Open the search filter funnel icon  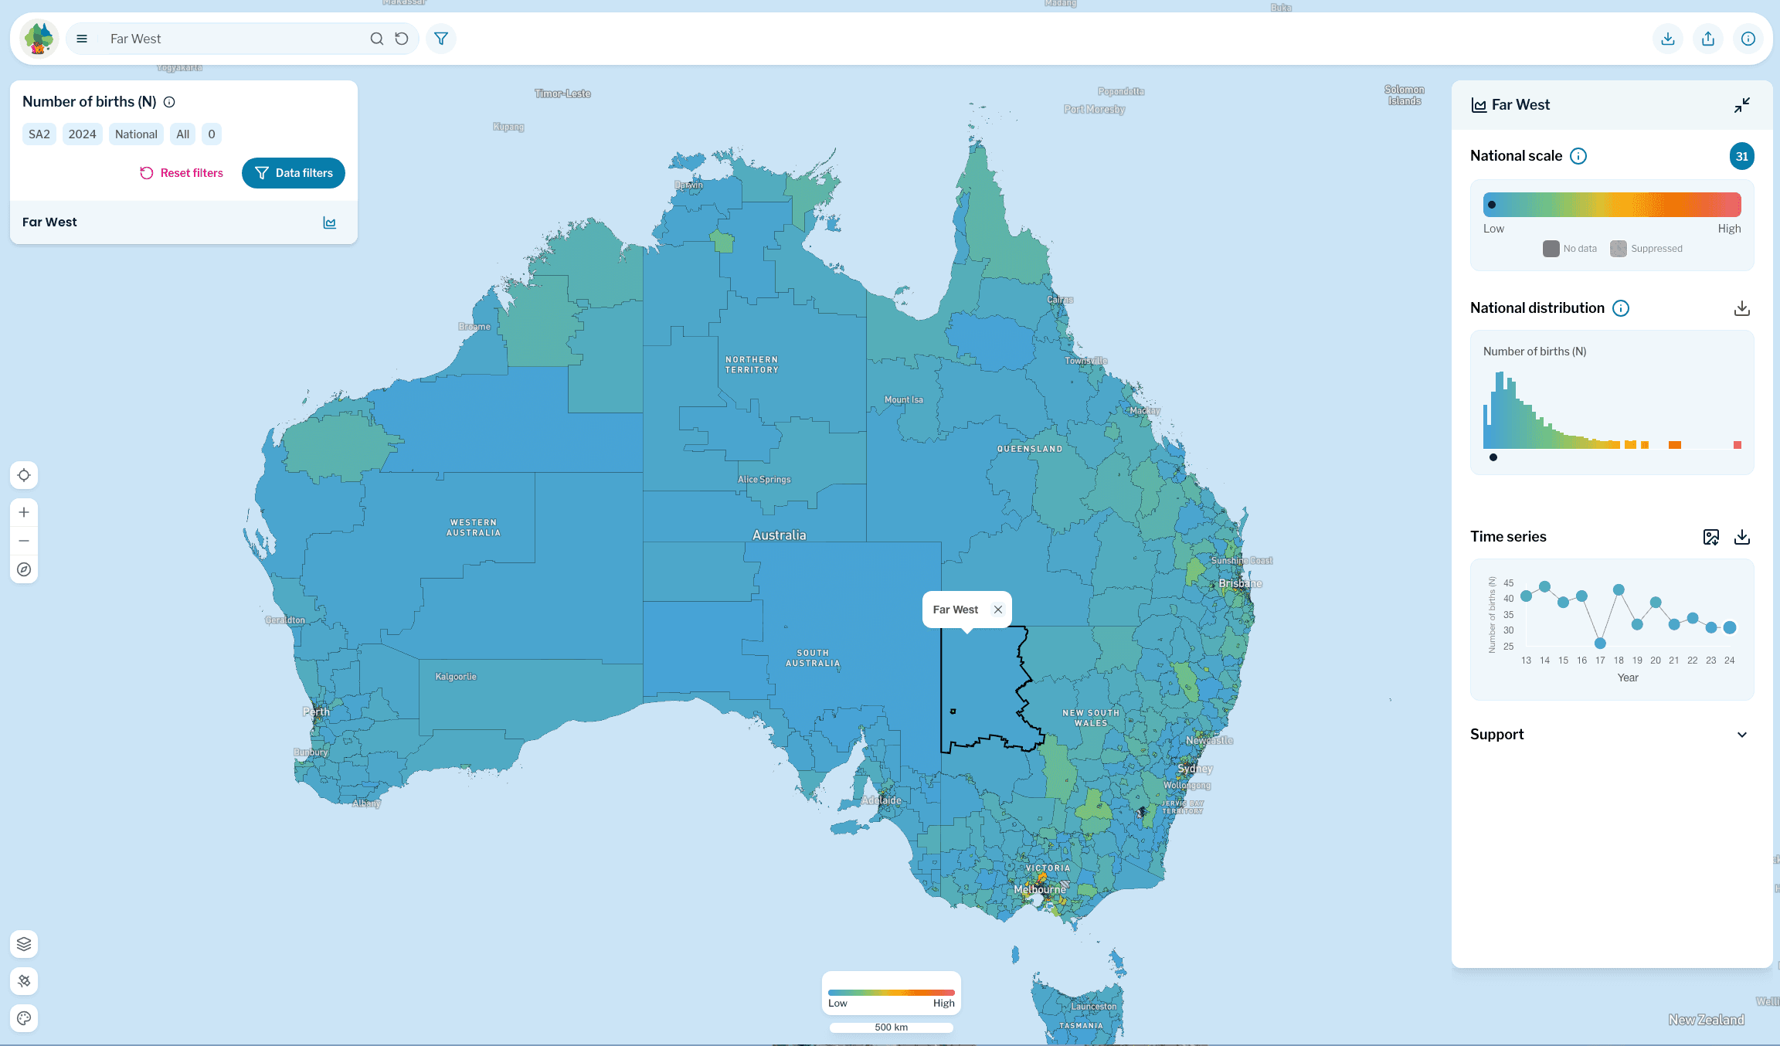(x=440, y=38)
